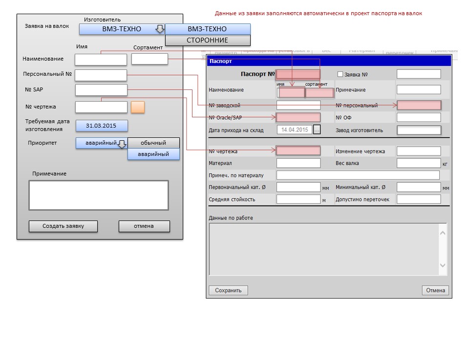Viewport: 469px width, 352px height.
Task: Click the № чертежа field in request form
Action: pyautogui.click(x=102, y=107)
